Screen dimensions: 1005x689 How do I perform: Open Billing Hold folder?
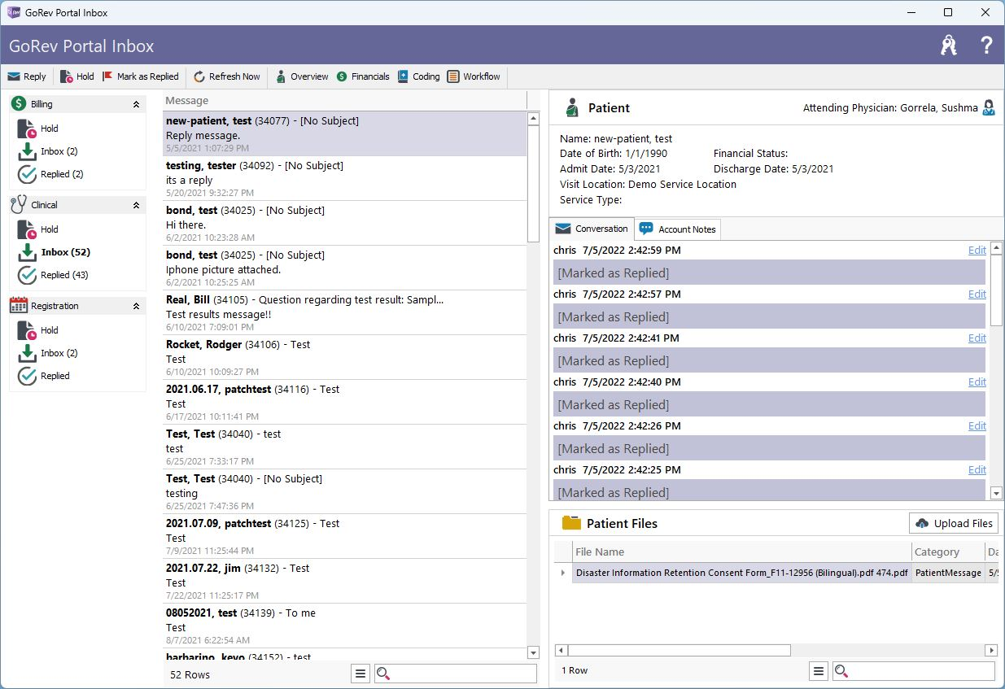[x=38, y=129]
